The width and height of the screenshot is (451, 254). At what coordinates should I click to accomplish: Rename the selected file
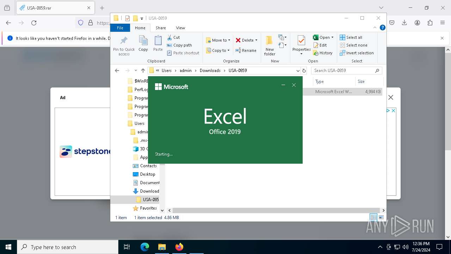[x=246, y=50]
